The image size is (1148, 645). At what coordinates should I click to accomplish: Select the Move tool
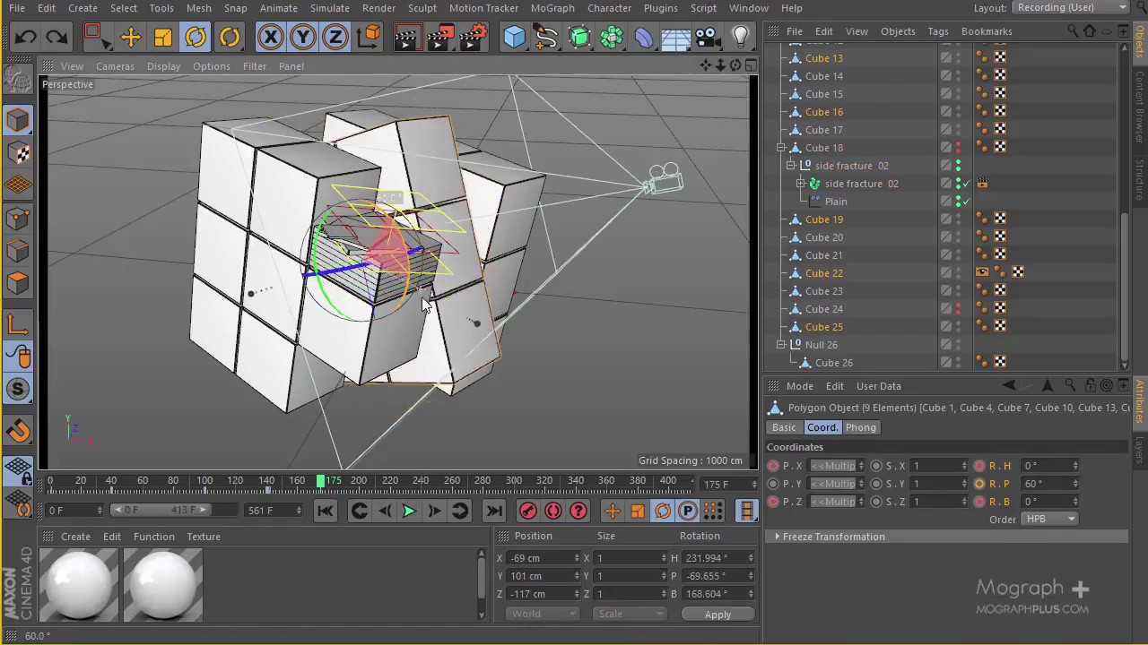(x=131, y=37)
